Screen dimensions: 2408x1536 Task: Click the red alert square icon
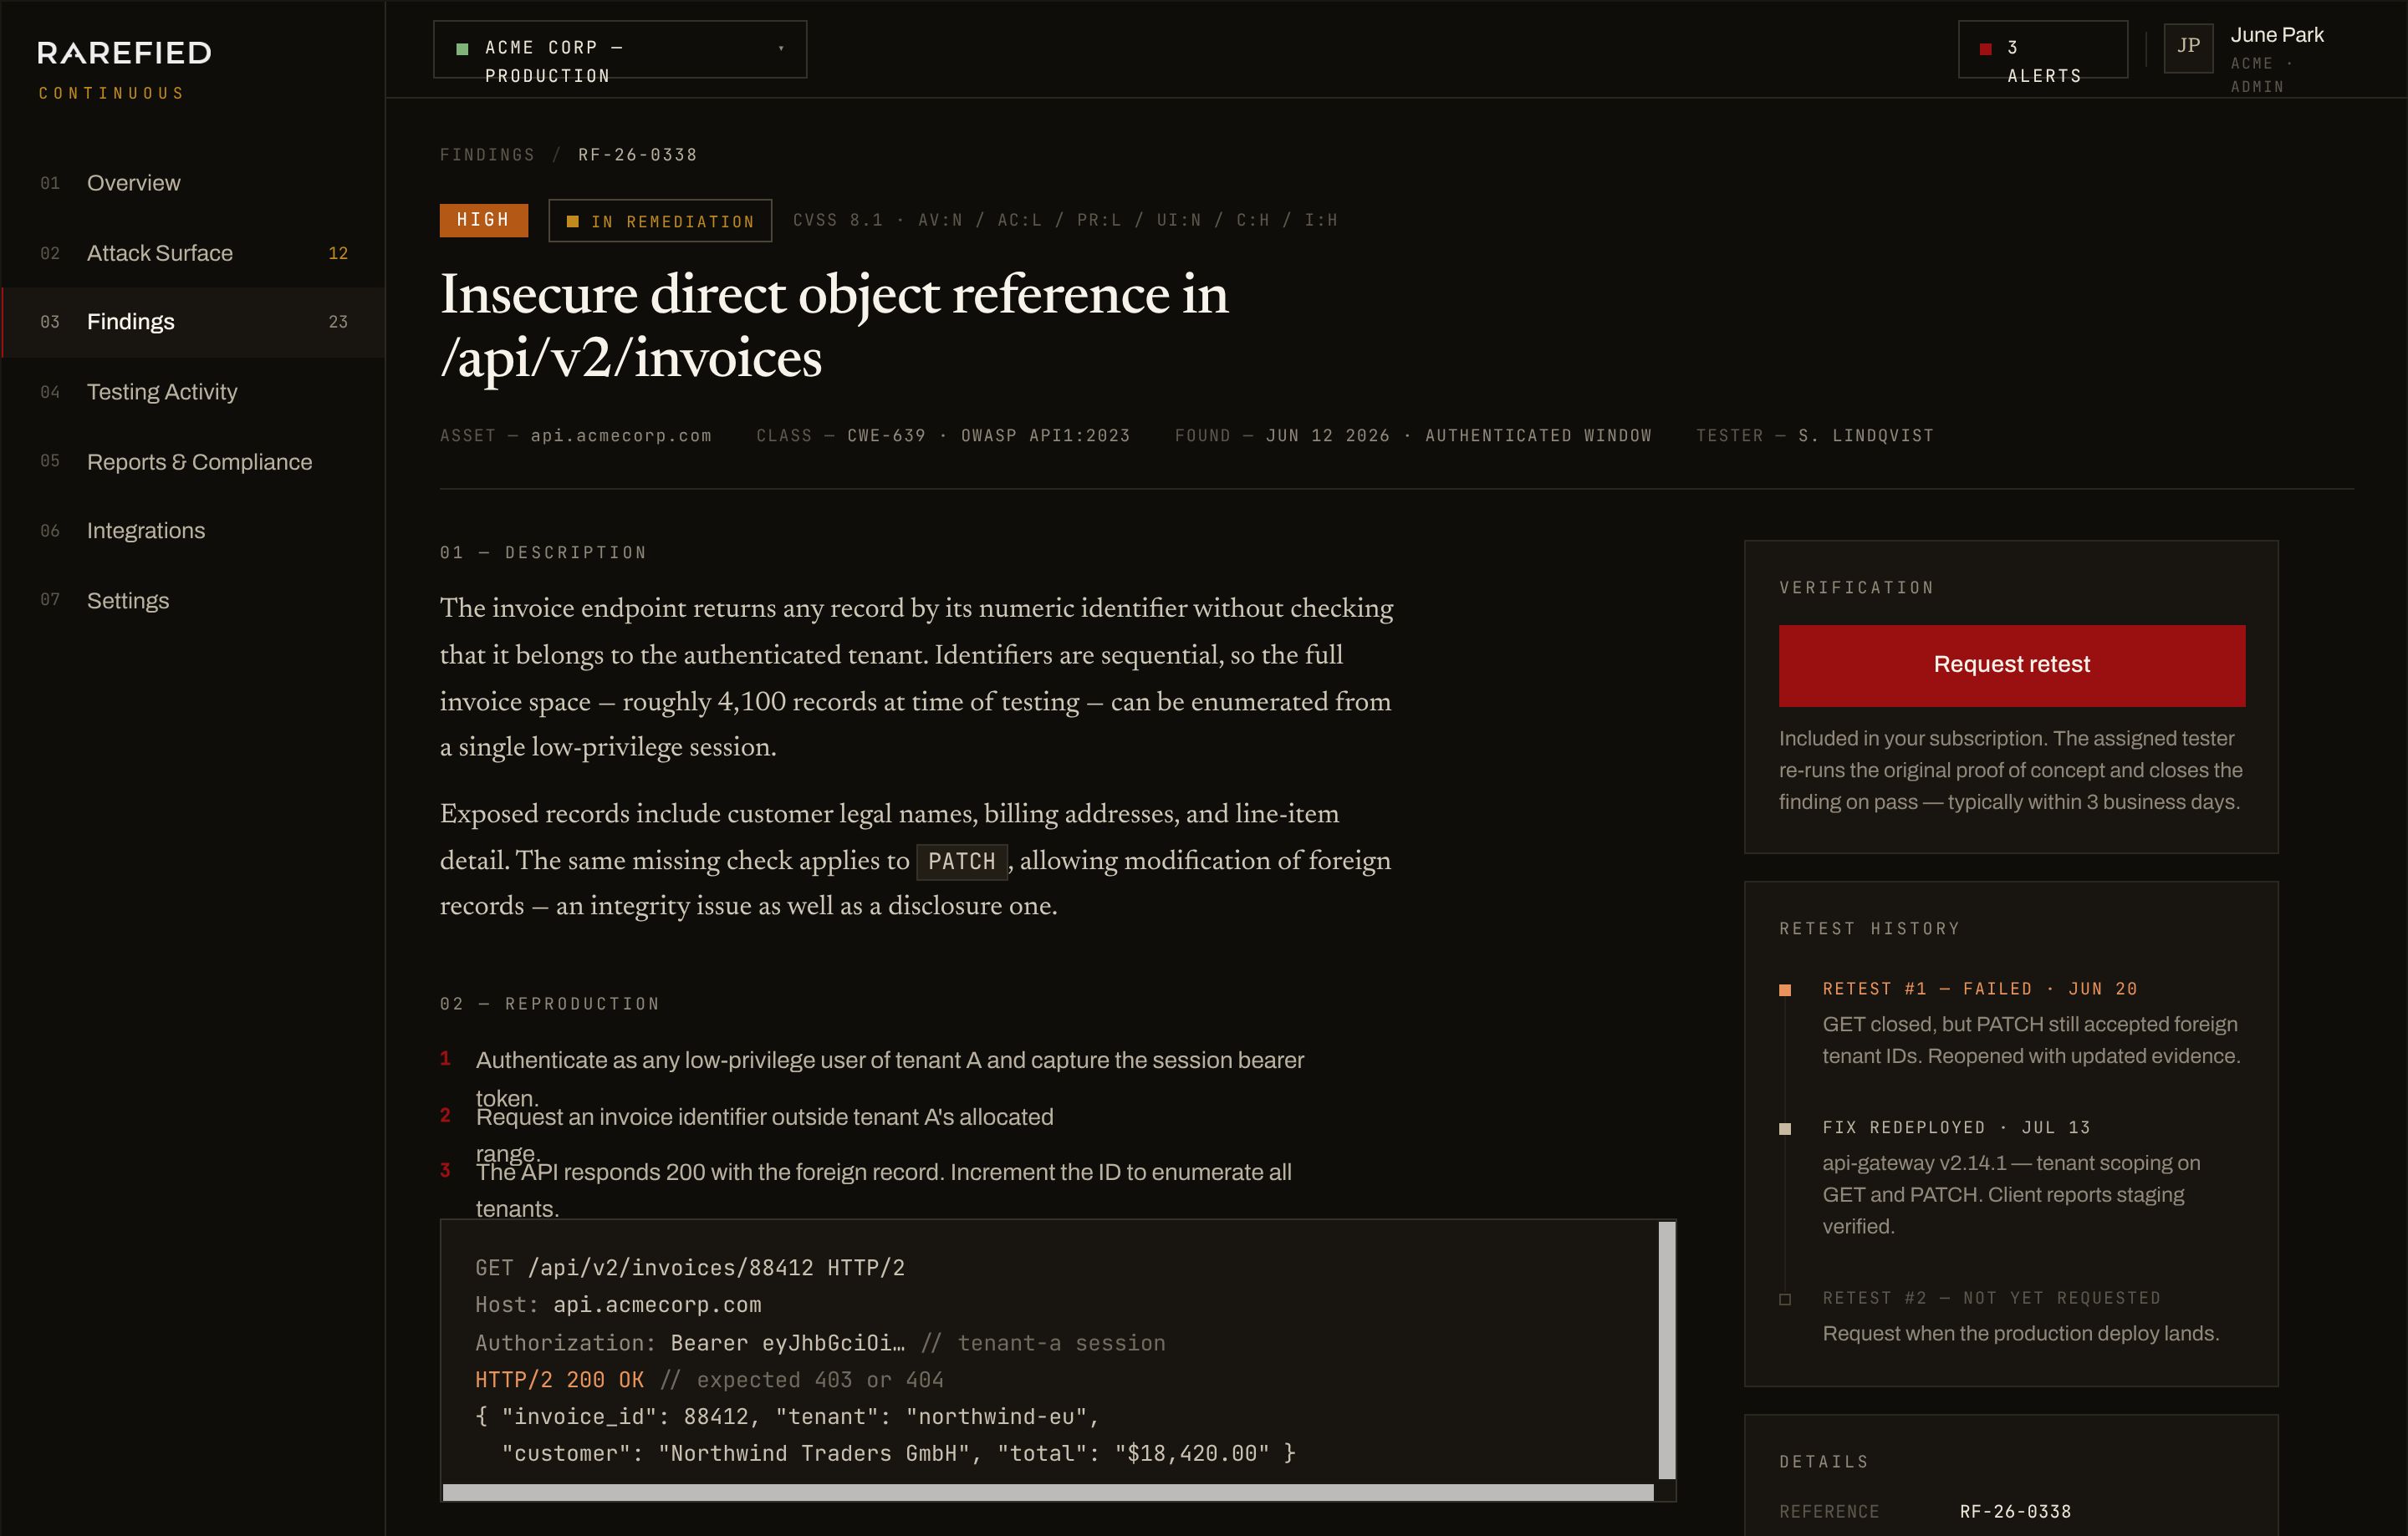tap(1986, 49)
